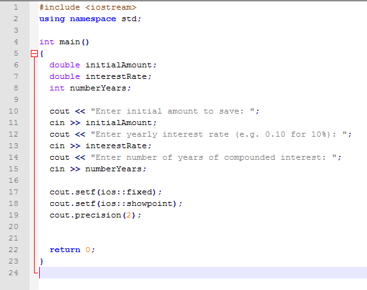
Task: Click on 'cout.setf(ios::showpoint);' line
Action: tap(116, 203)
